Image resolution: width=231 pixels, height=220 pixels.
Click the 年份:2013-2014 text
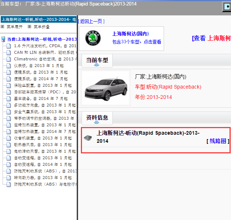pos(153,97)
